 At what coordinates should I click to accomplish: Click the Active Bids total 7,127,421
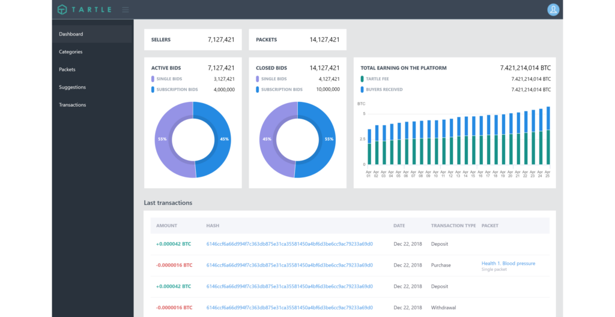point(221,68)
